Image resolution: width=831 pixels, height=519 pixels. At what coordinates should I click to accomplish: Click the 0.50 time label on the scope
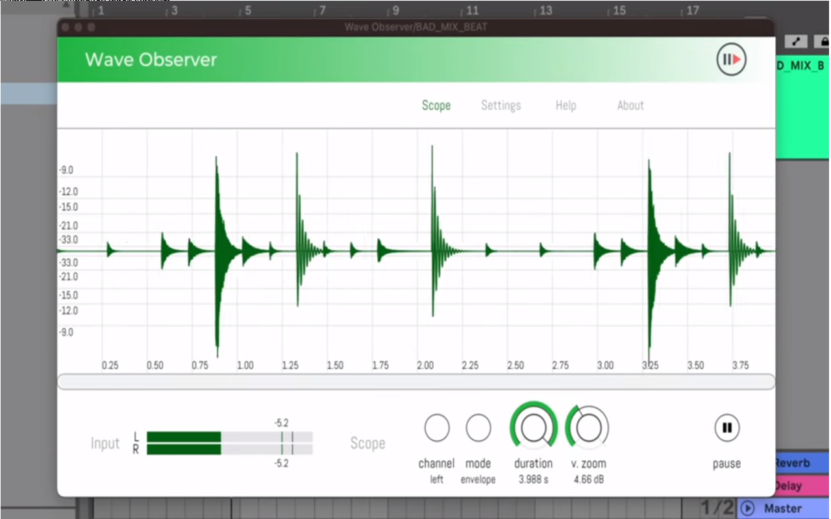click(x=155, y=365)
